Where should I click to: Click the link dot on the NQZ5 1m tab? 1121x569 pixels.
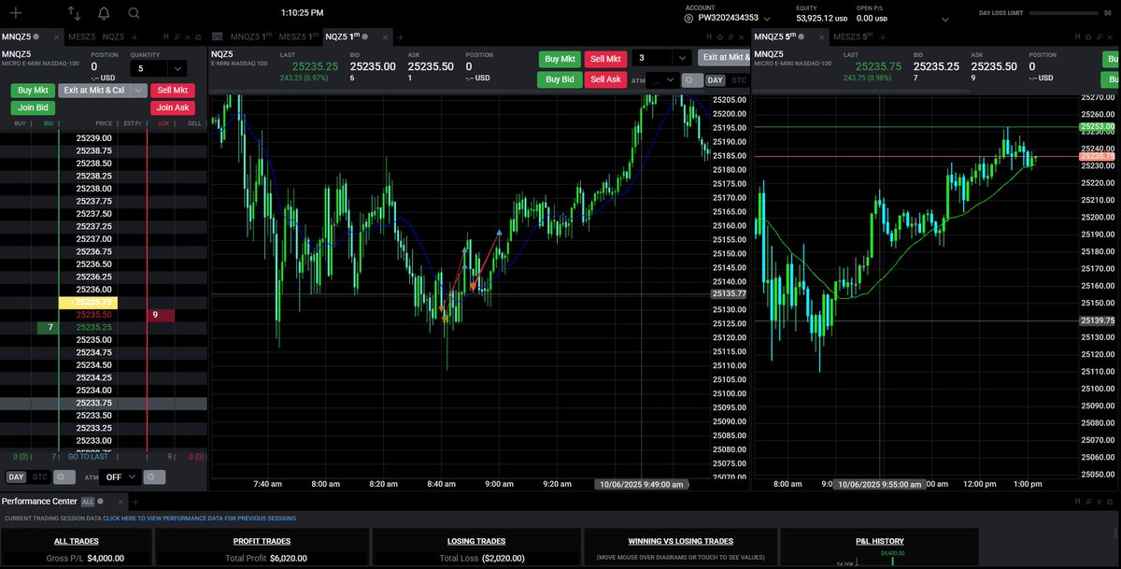tap(364, 36)
